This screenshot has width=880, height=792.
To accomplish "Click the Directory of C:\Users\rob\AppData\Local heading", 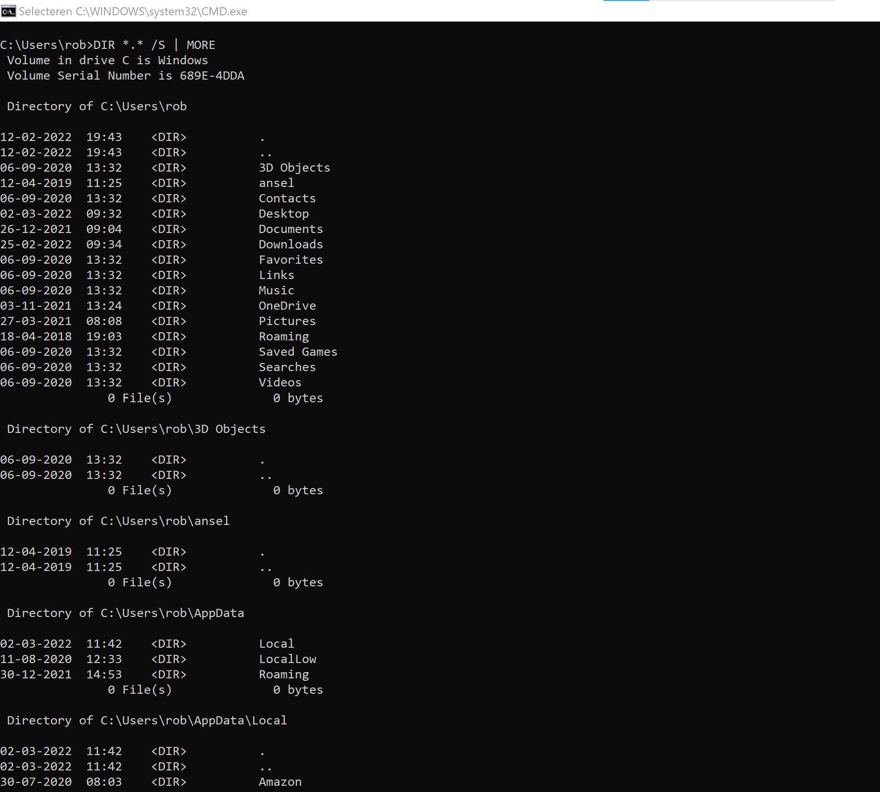I will tap(147, 721).
